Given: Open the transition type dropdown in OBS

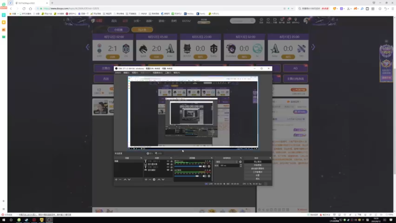Looking at the screenshot, I should pyautogui.click(x=227, y=162).
